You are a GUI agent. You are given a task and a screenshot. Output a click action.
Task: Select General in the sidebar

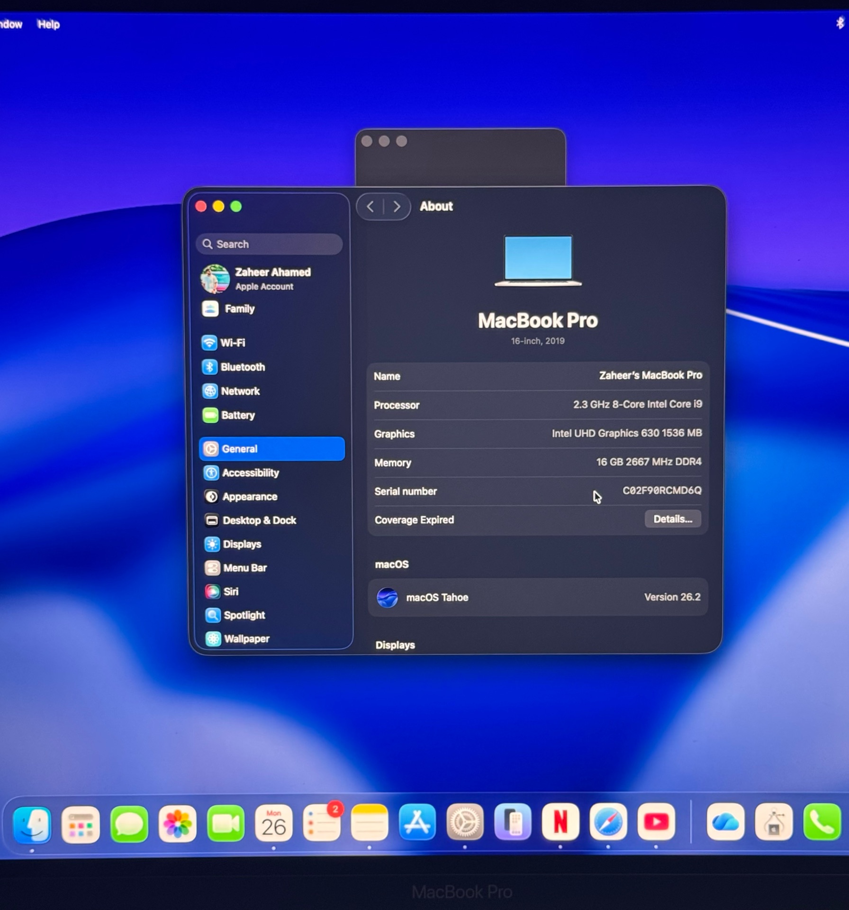(271, 449)
